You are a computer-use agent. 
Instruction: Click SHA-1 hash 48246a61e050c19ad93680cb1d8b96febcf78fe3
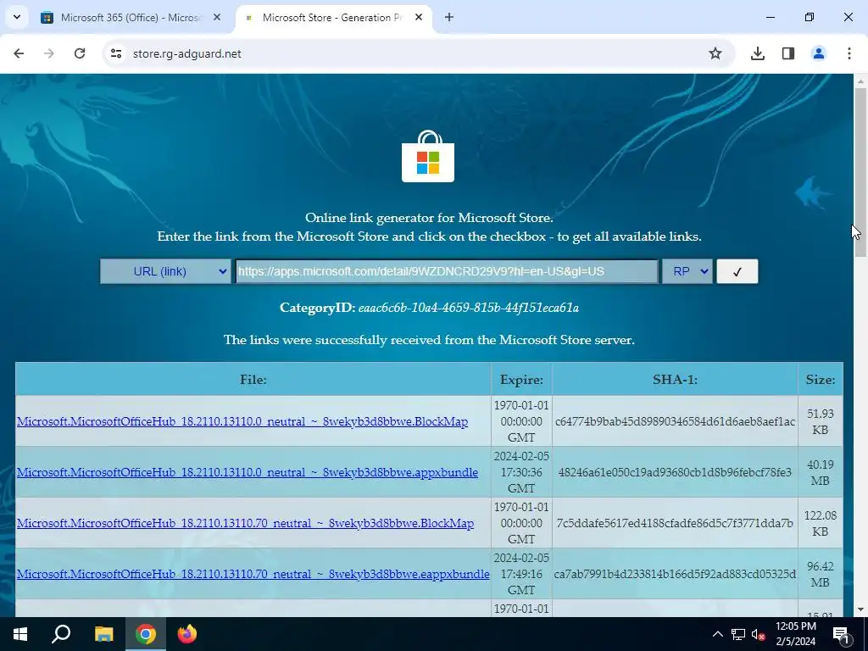coord(675,472)
